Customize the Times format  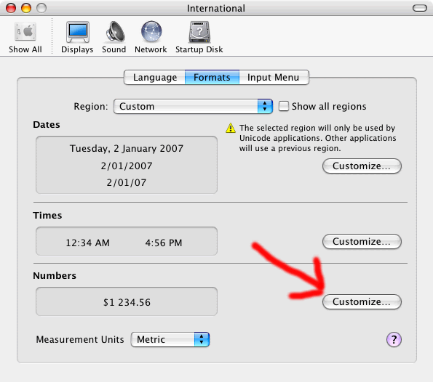point(362,241)
